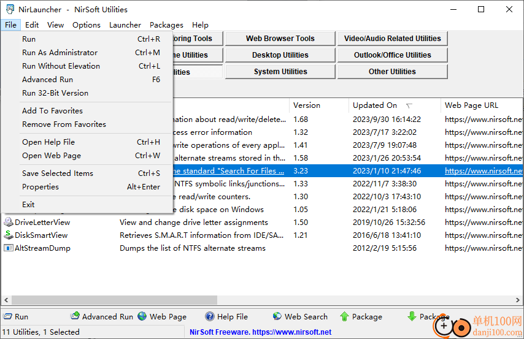The height and width of the screenshot is (339, 524).
Task: Click the green up-arrow Package icon
Action: [344, 316]
